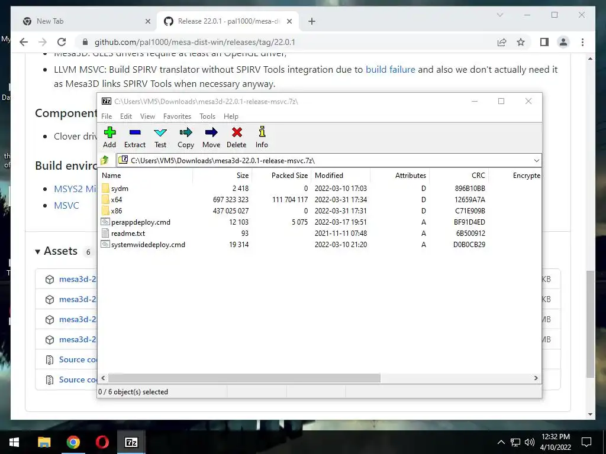
Task: Sort by the Modified column header
Action: [x=340, y=175]
